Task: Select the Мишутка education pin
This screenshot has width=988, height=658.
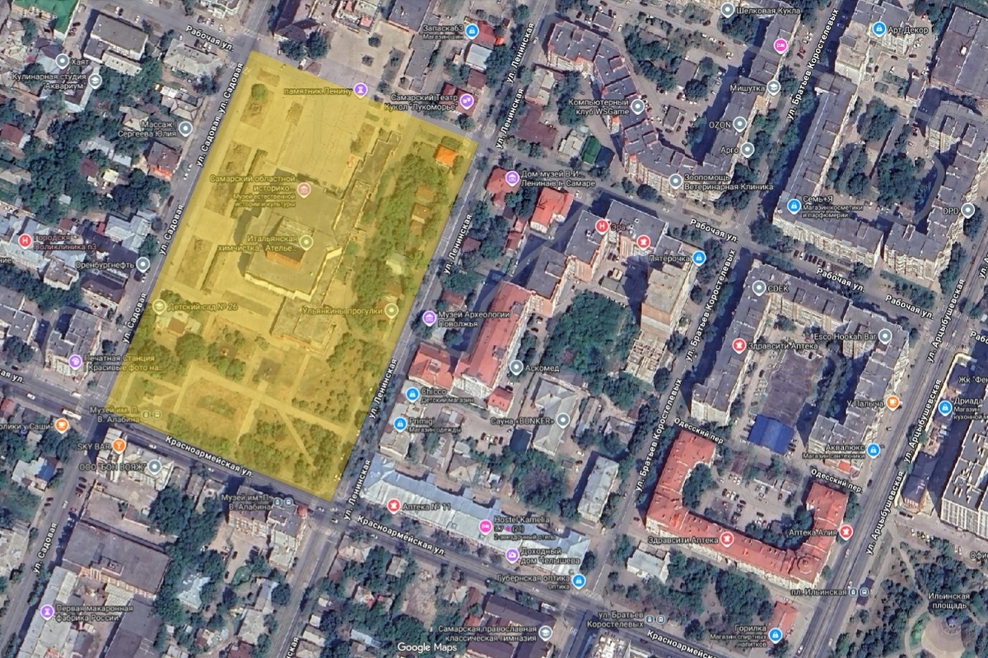Action: click(x=774, y=86)
